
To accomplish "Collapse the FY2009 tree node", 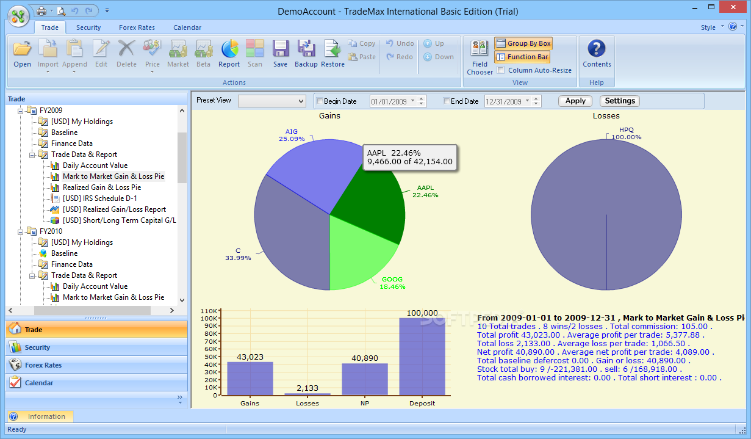I will pyautogui.click(x=21, y=111).
